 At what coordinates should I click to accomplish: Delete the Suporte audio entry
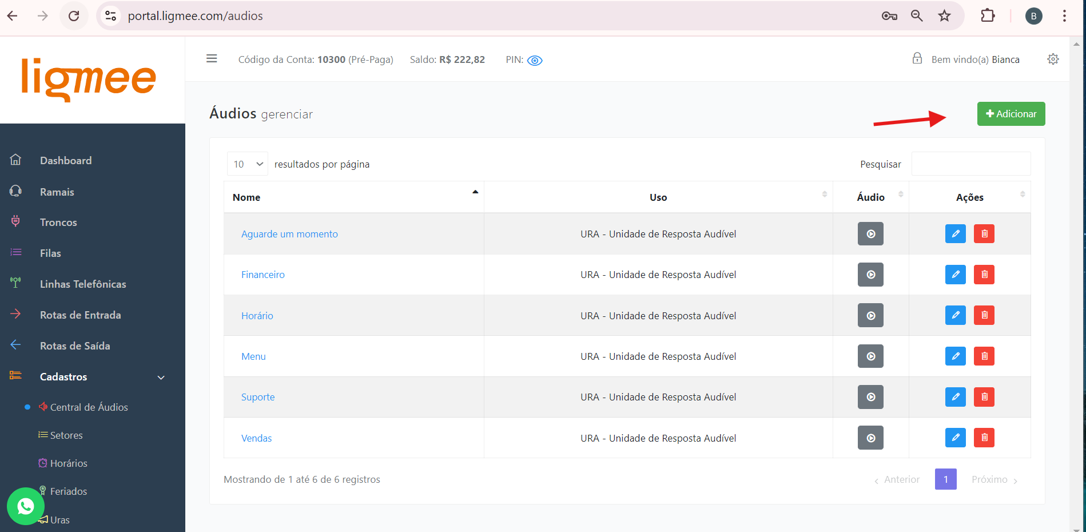coord(984,397)
